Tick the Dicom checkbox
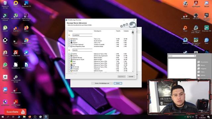This screenshot has height=119, width=212. pos(69,41)
